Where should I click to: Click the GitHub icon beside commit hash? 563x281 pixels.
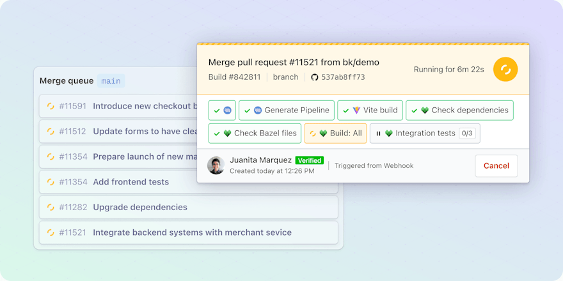[x=315, y=77]
